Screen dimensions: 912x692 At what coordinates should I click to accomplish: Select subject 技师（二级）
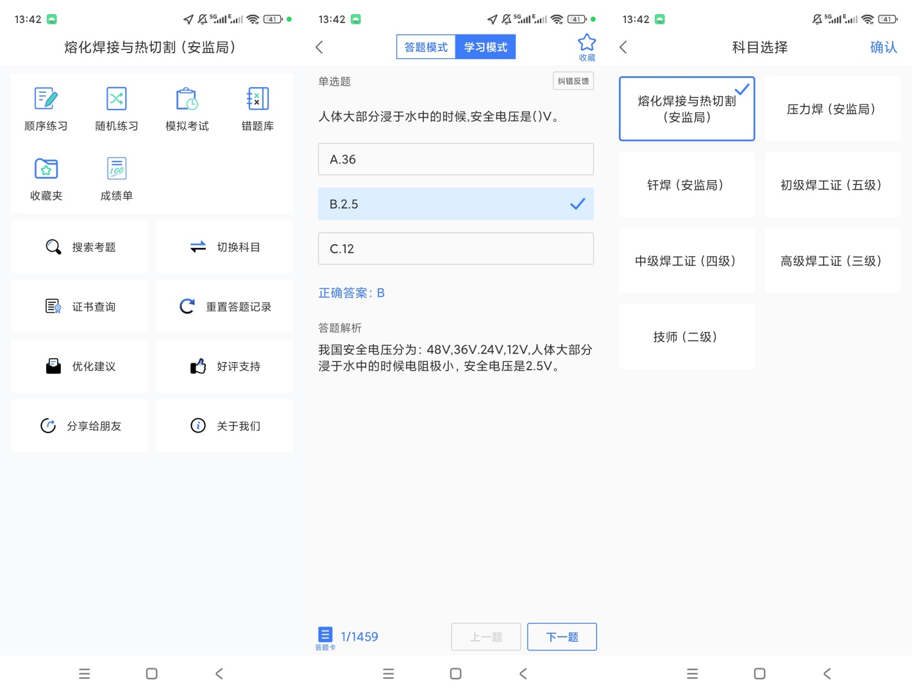click(x=687, y=337)
